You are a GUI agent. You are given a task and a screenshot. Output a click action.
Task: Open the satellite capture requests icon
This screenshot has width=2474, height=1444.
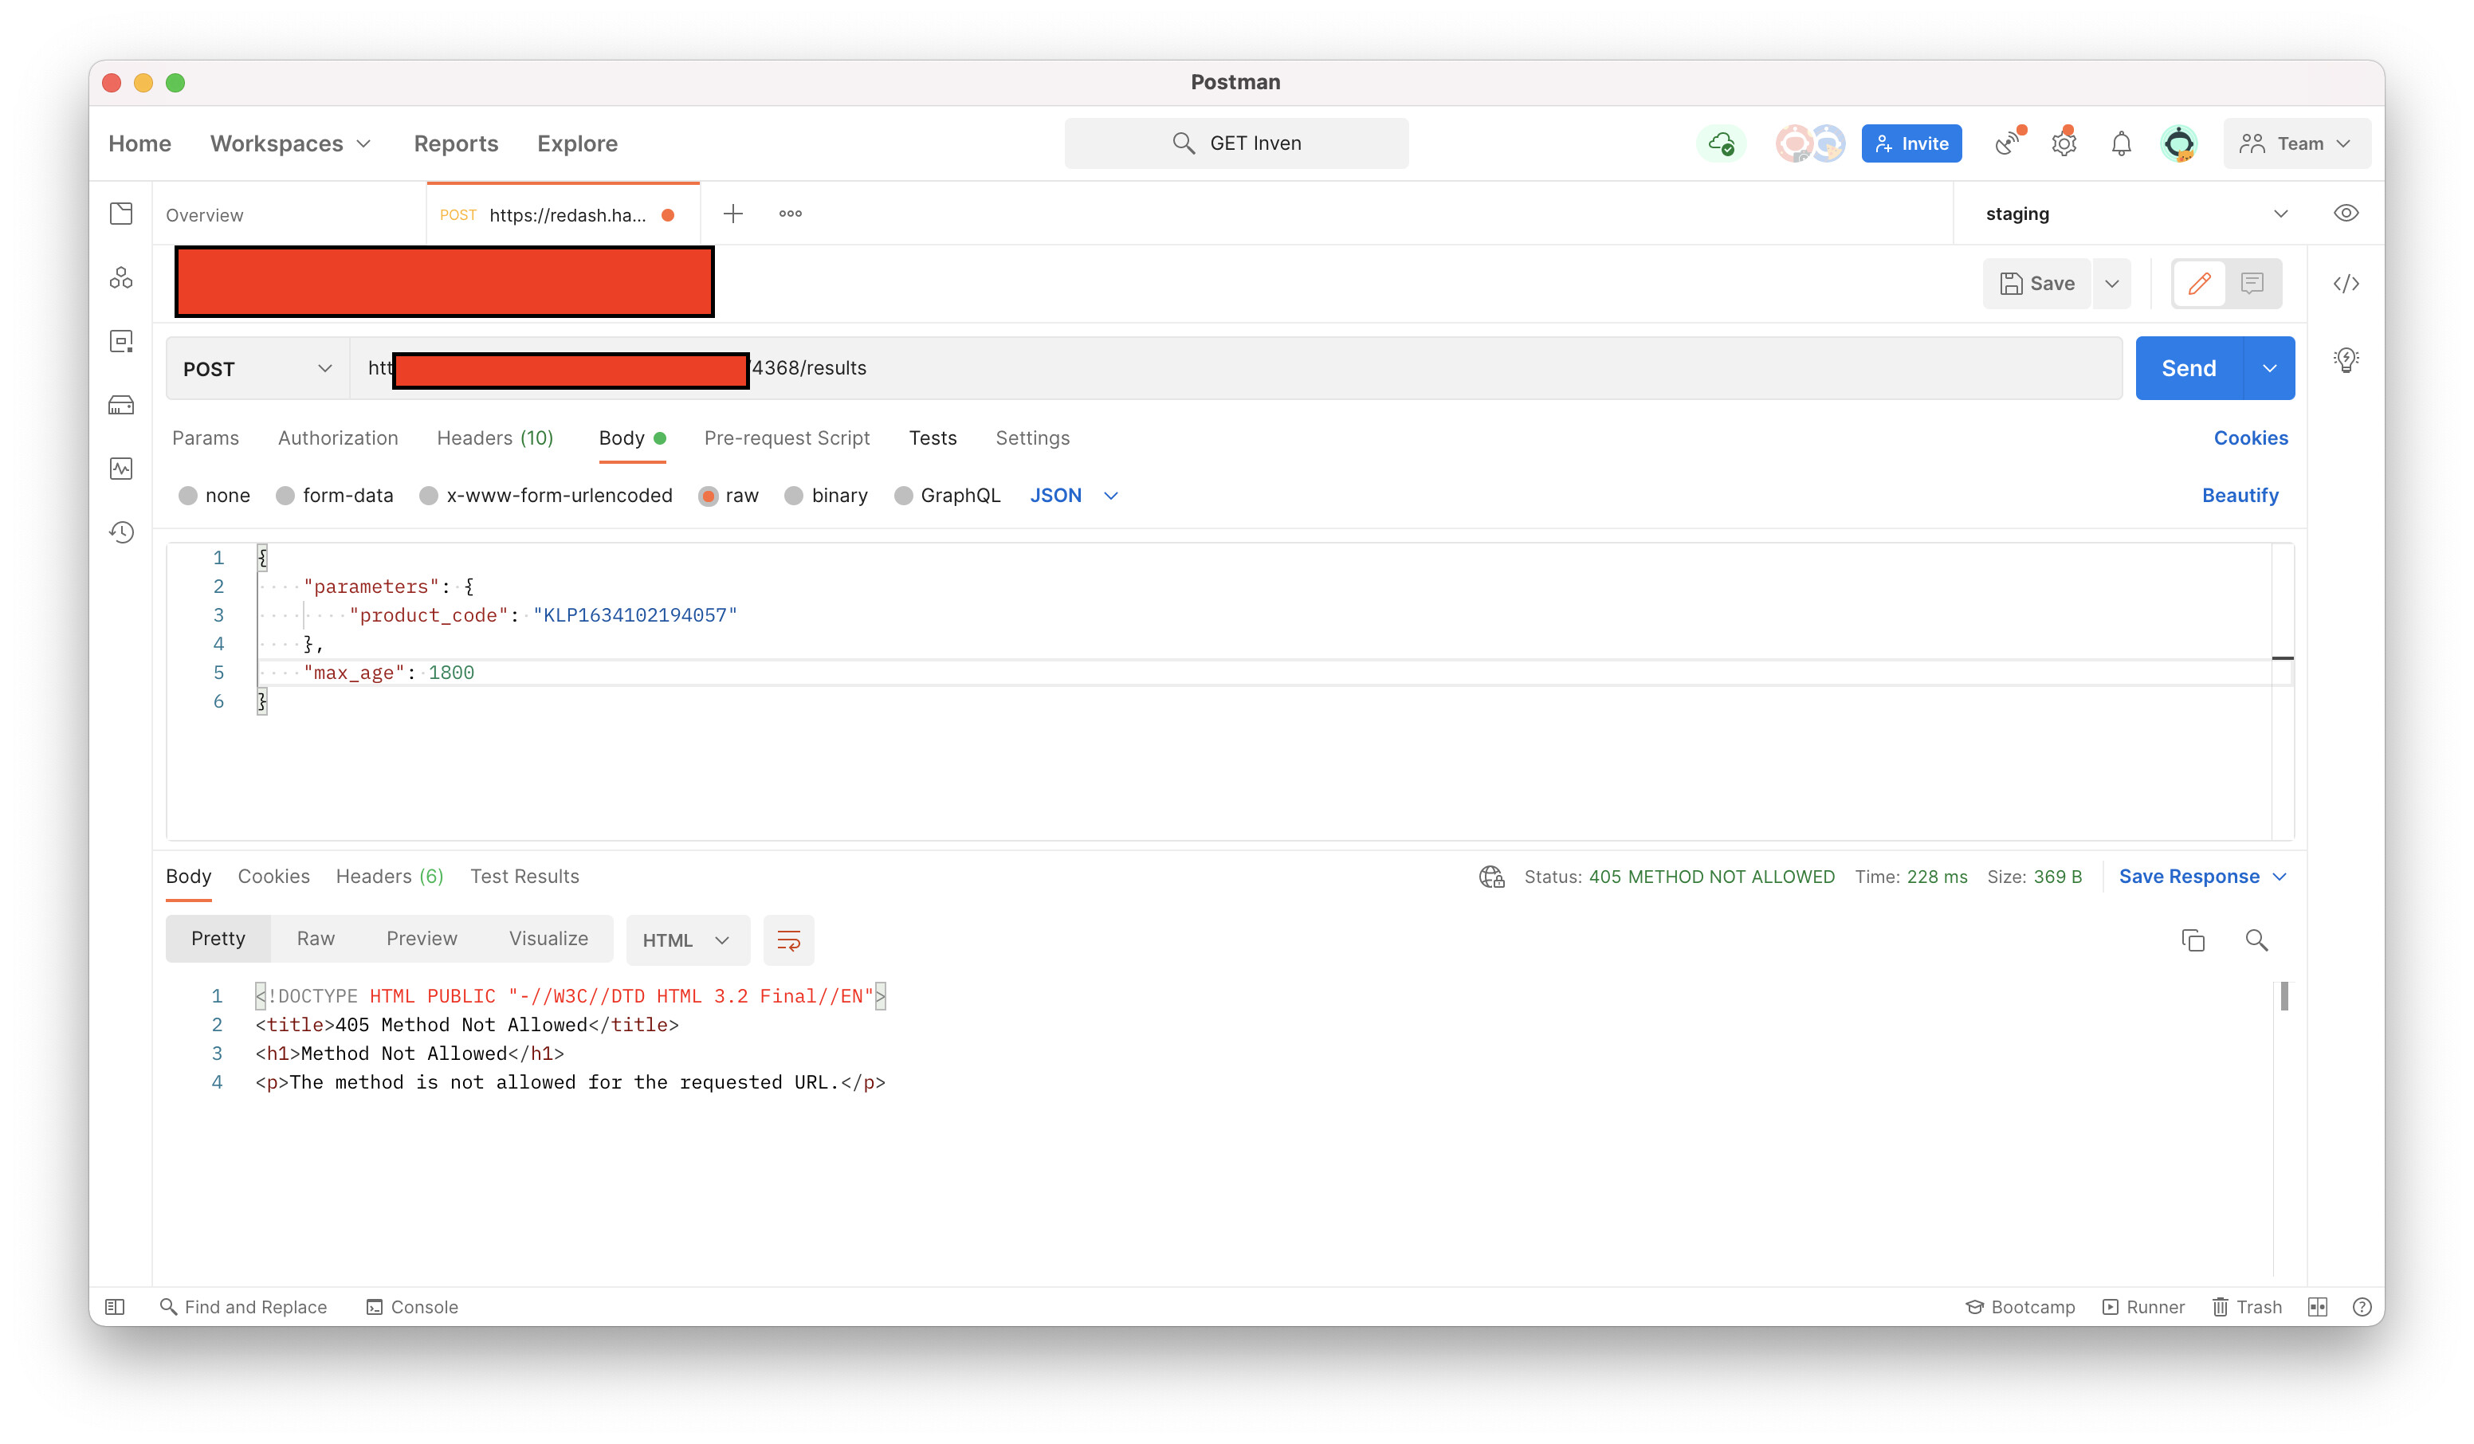2009,143
